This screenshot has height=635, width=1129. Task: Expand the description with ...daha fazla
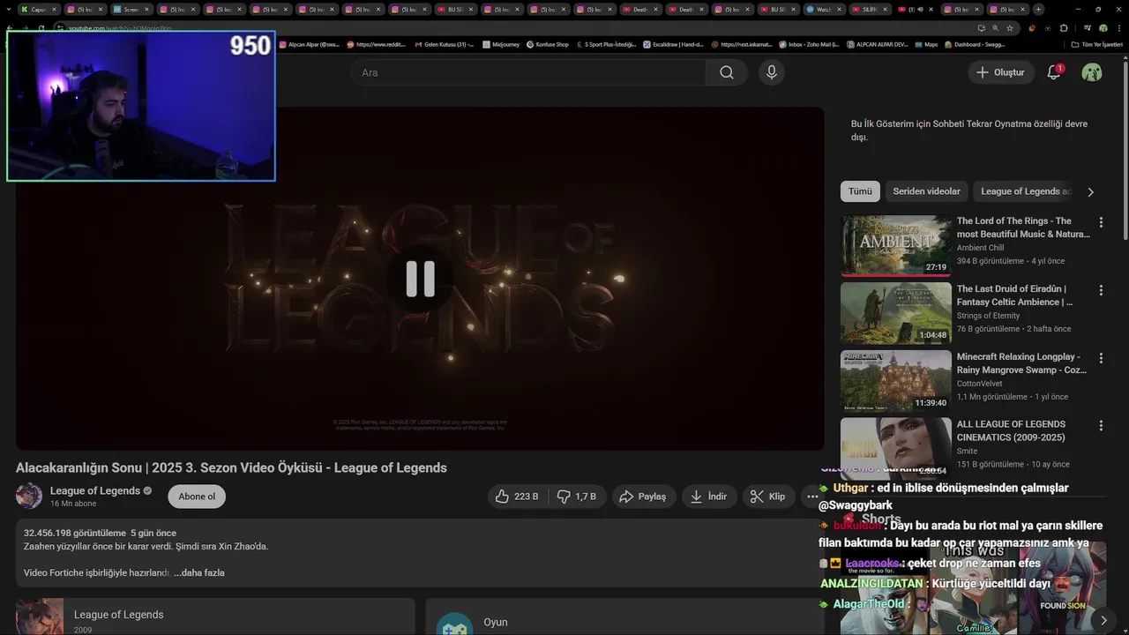click(x=199, y=572)
